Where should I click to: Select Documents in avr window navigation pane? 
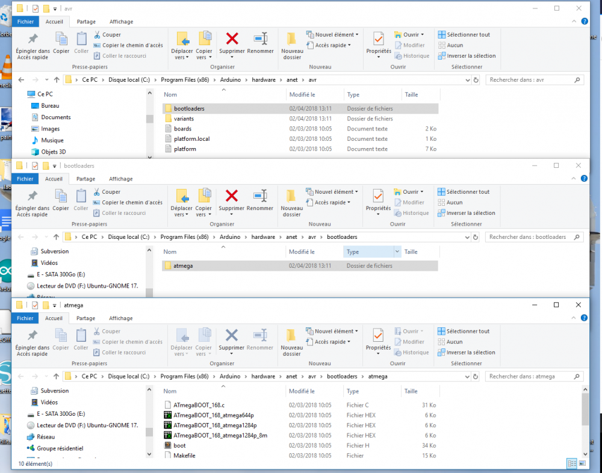[x=51, y=117]
